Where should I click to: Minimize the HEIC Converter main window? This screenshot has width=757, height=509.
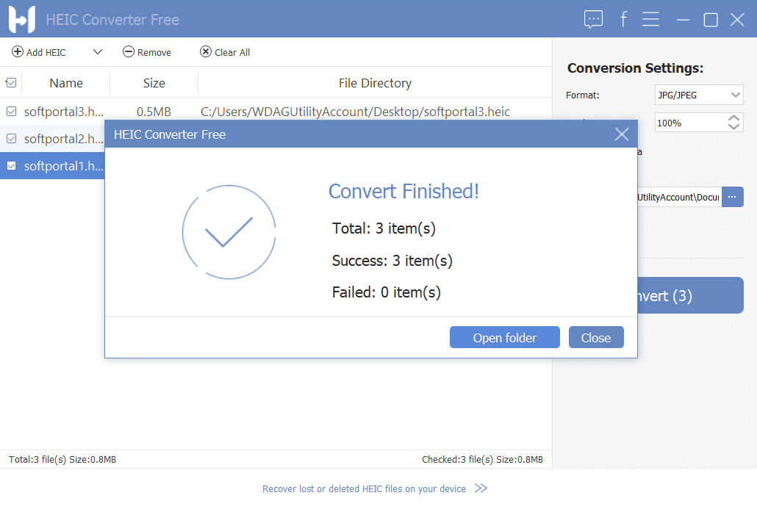(x=683, y=20)
